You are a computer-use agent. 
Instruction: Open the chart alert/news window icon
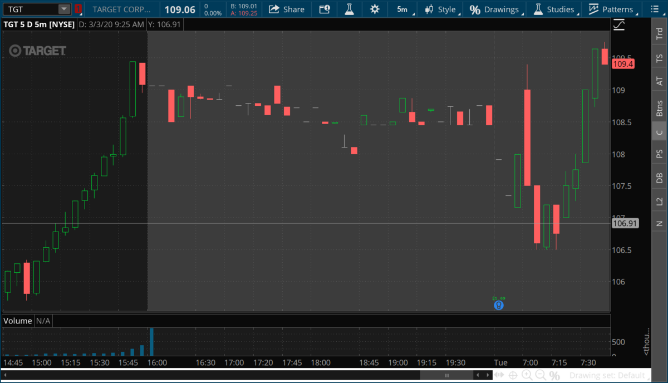(x=325, y=9)
